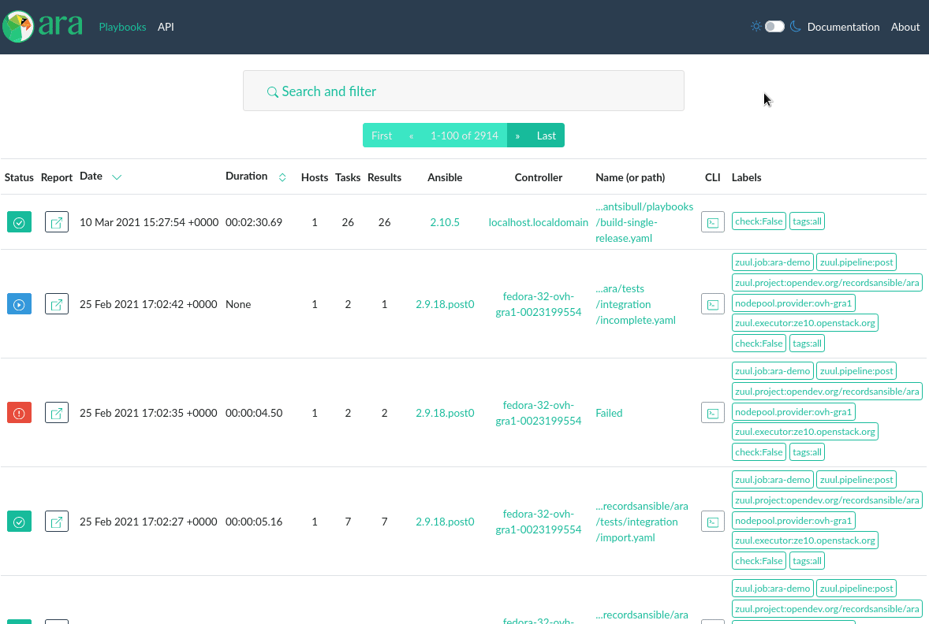
Task: Go to next page with » button
Action: (517, 136)
